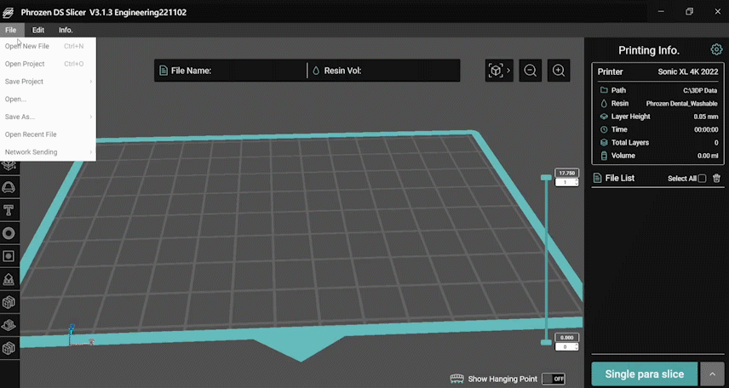Image resolution: width=729 pixels, height=388 pixels.
Task: Open the Edit menu
Action: click(38, 30)
